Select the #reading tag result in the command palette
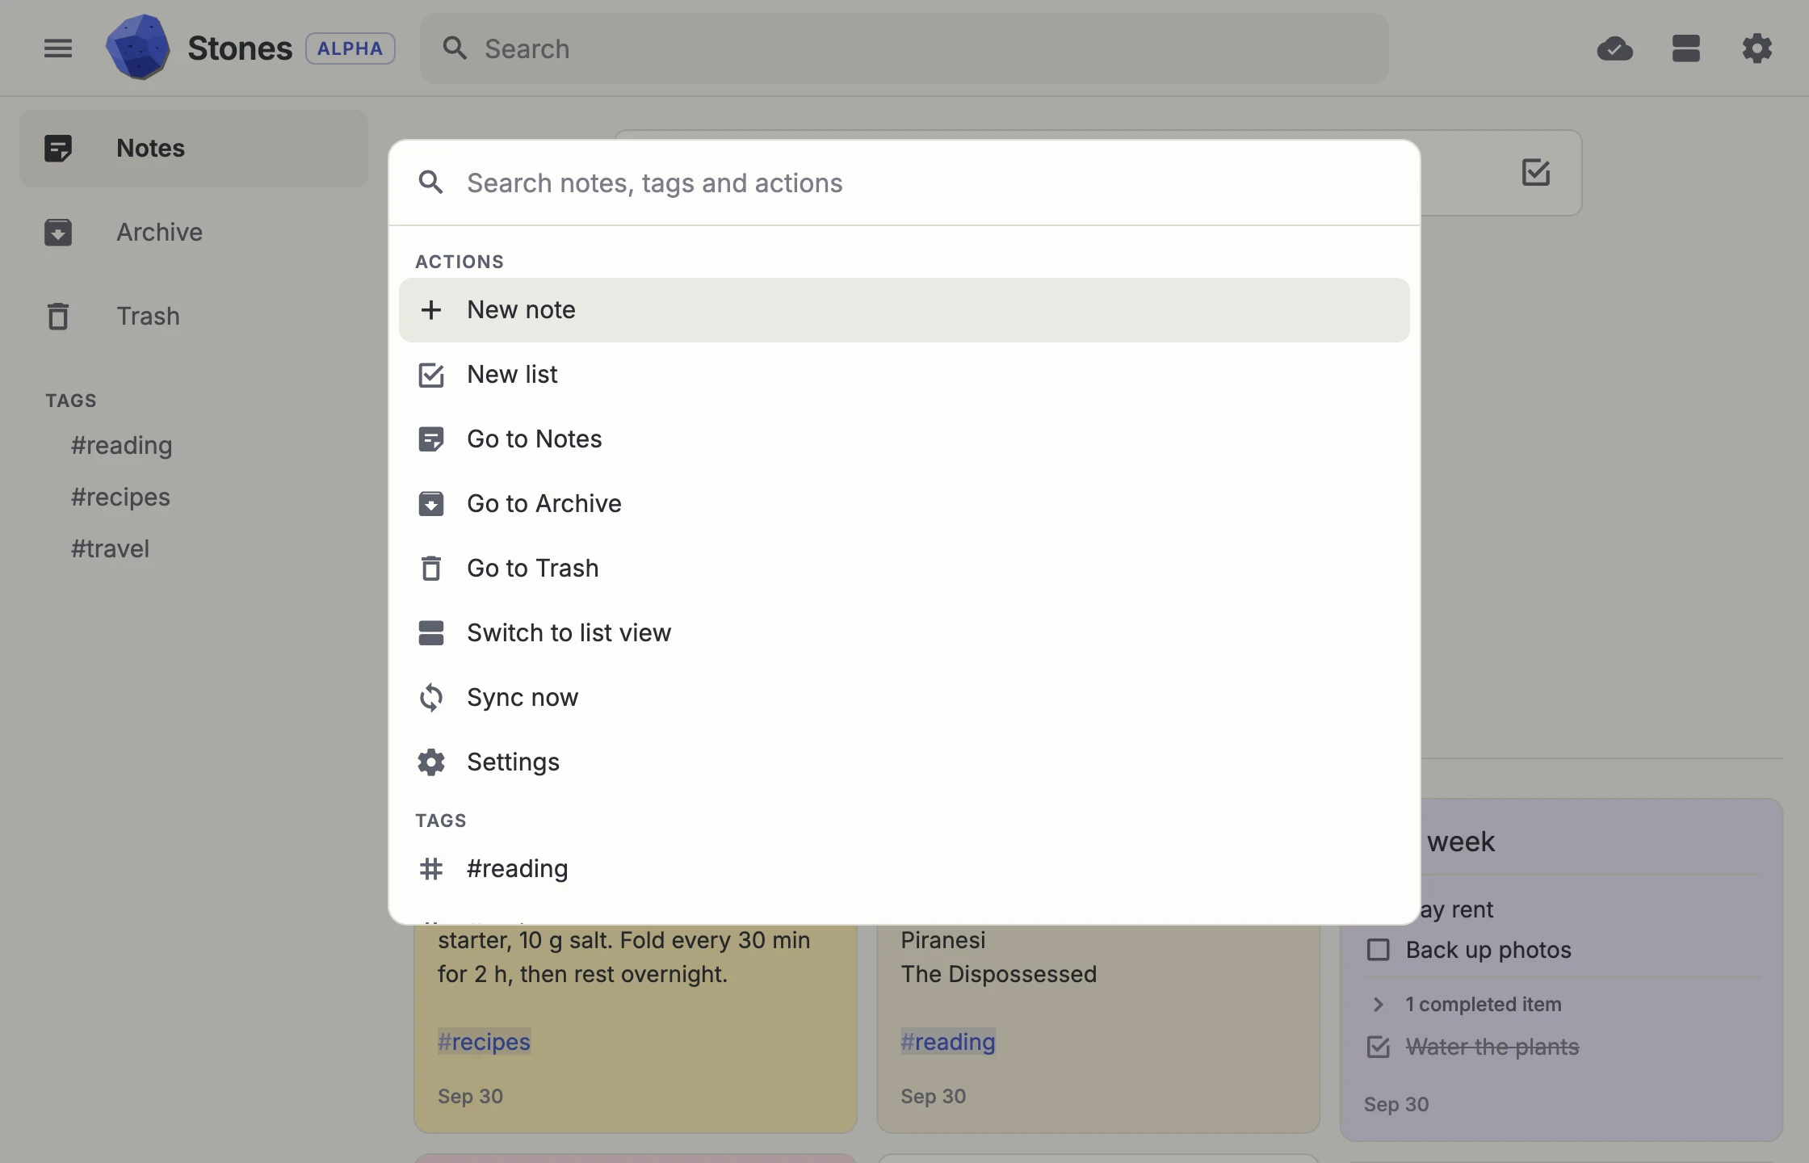Screen dimensions: 1809x1163 coord(904,869)
